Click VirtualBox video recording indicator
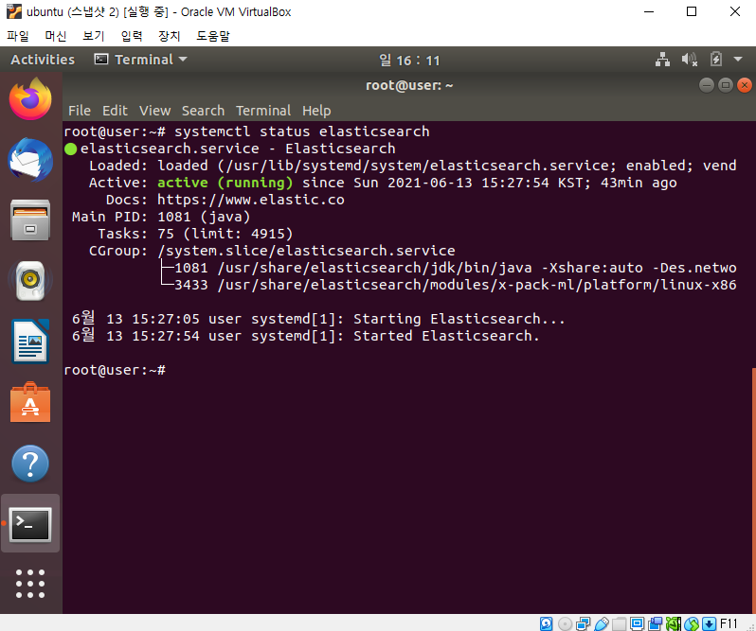756x631 pixels. pos(656,623)
